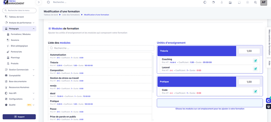Expand Gestion Commerciale submenu
The image size is (271, 122).
(34, 70)
